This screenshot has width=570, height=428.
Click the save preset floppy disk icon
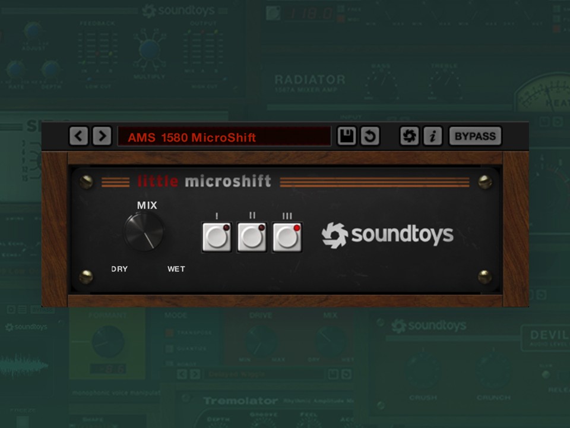pyautogui.click(x=346, y=136)
